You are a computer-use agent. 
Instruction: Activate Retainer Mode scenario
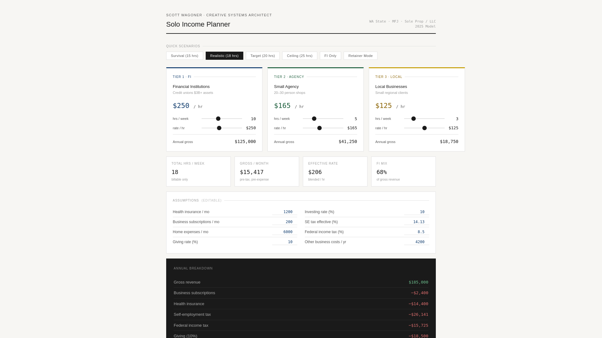click(361, 56)
